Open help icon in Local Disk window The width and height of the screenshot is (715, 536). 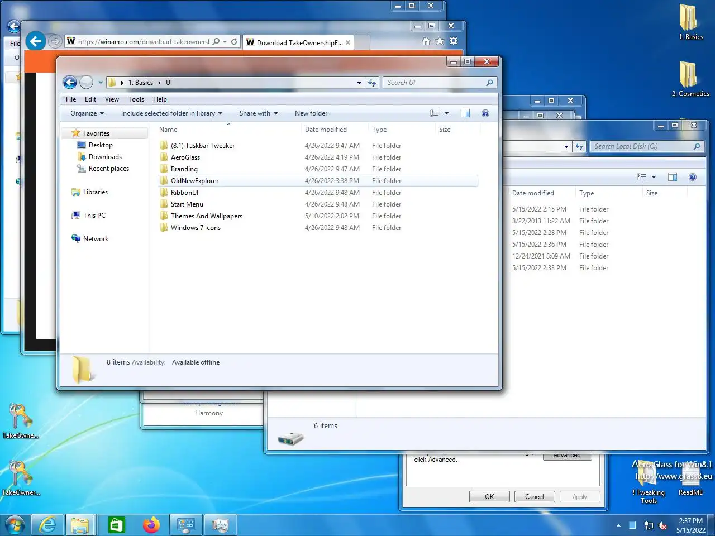pos(693,177)
